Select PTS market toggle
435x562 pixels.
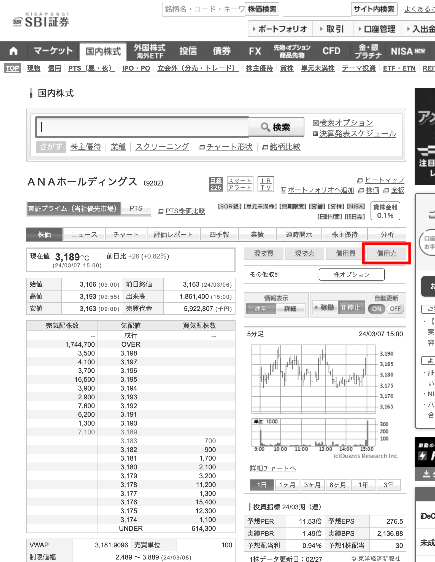click(136, 208)
